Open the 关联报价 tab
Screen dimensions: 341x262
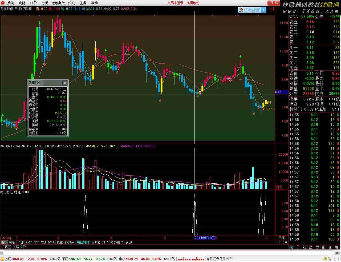click(19, 247)
